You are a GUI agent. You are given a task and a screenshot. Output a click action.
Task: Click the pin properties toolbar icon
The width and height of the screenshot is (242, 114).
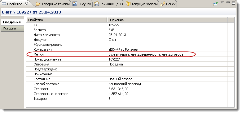click(x=216, y=4)
